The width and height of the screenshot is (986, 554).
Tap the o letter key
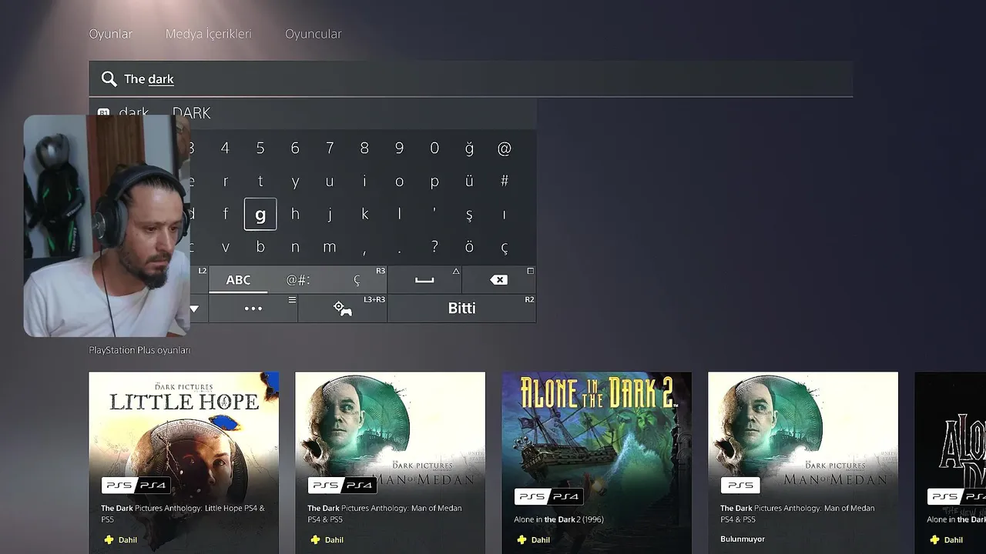(x=399, y=182)
